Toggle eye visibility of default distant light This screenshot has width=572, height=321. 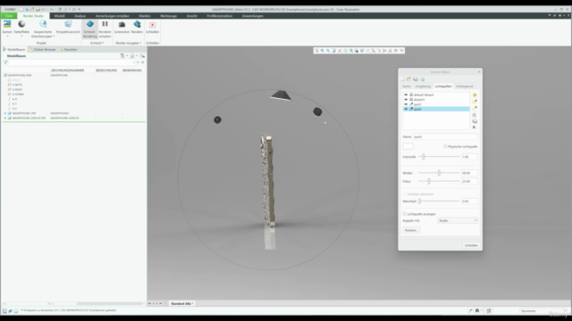(406, 95)
